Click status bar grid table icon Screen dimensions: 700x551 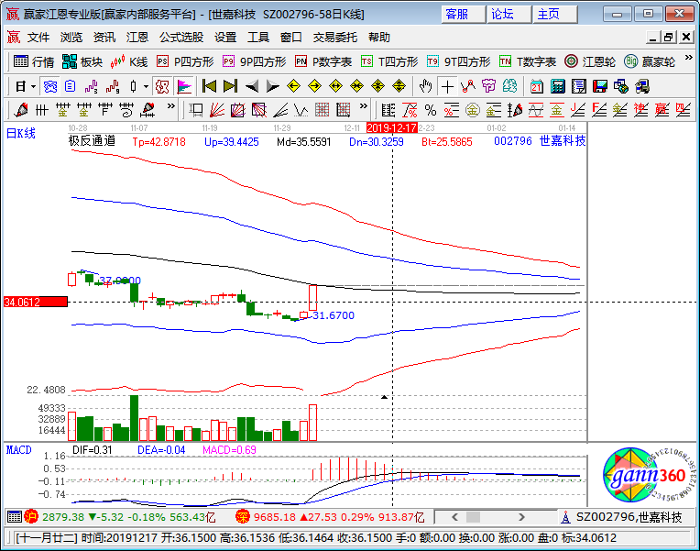click(15, 517)
